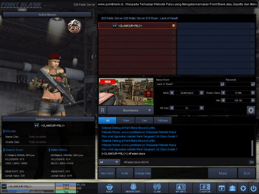The image size is (259, 194).
Task: Click the chat log scrollbar
Action: click(252, 148)
